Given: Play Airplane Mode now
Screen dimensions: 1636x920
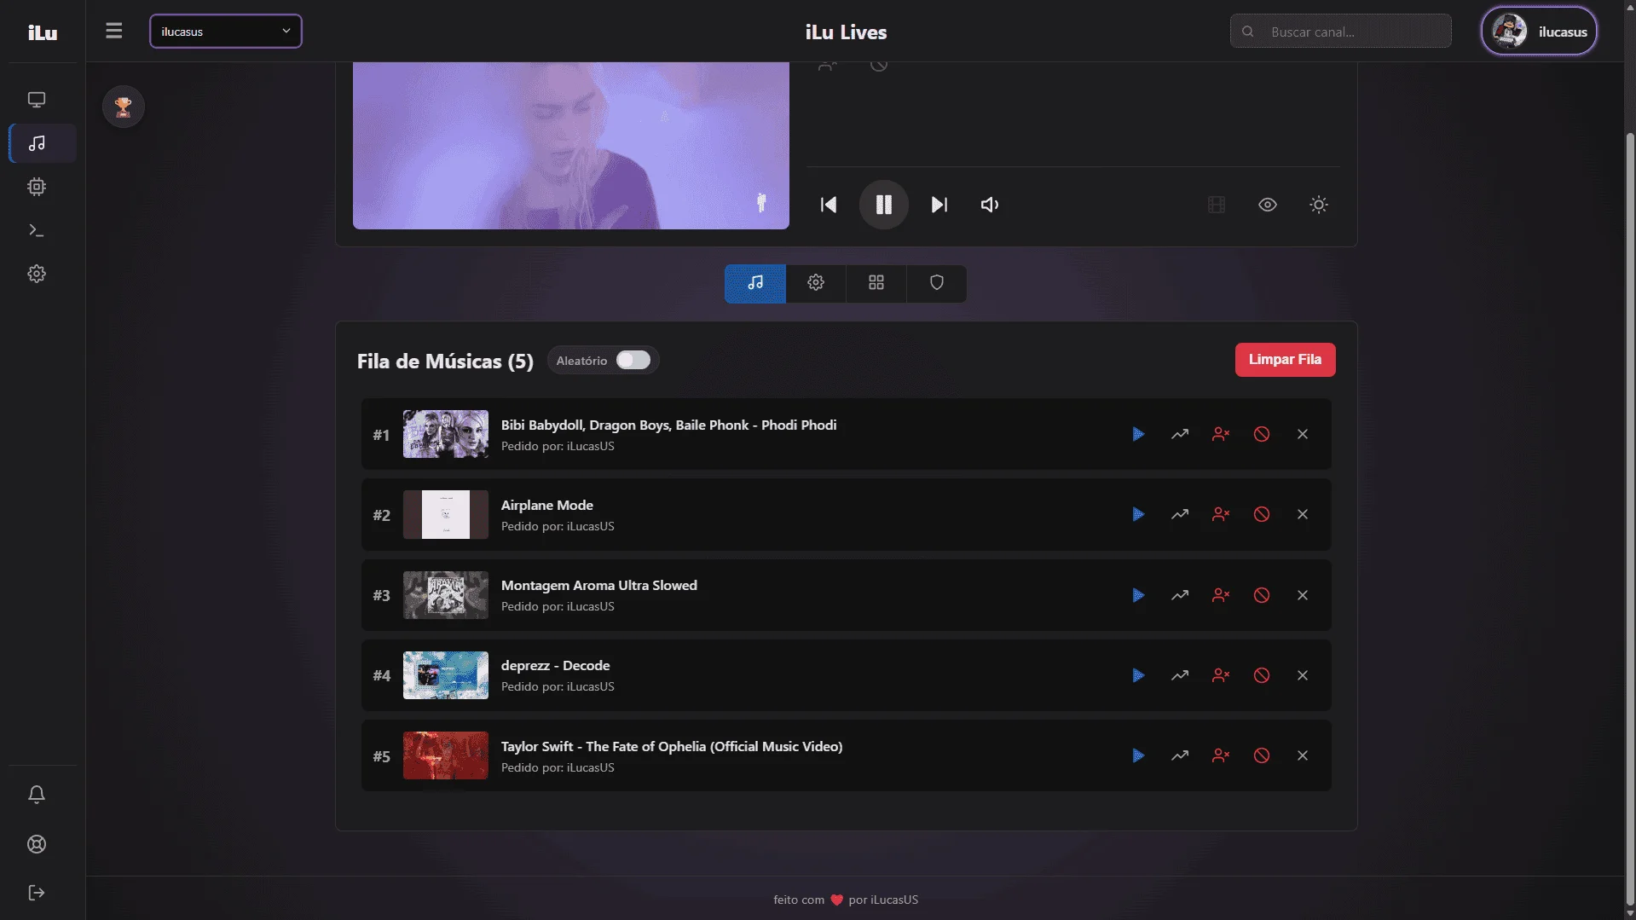Looking at the screenshot, I should (x=1138, y=514).
